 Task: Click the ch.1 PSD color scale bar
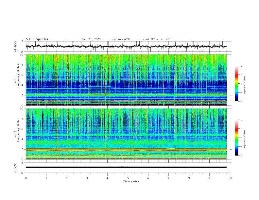pyautogui.click(x=236, y=84)
